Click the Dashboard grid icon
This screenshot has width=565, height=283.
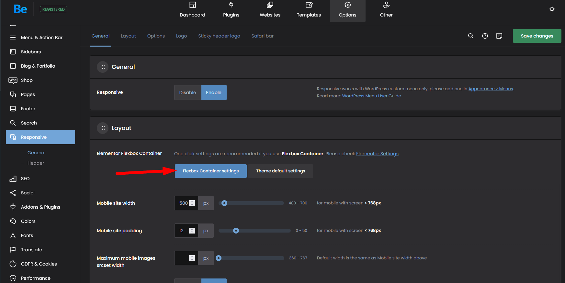(193, 5)
